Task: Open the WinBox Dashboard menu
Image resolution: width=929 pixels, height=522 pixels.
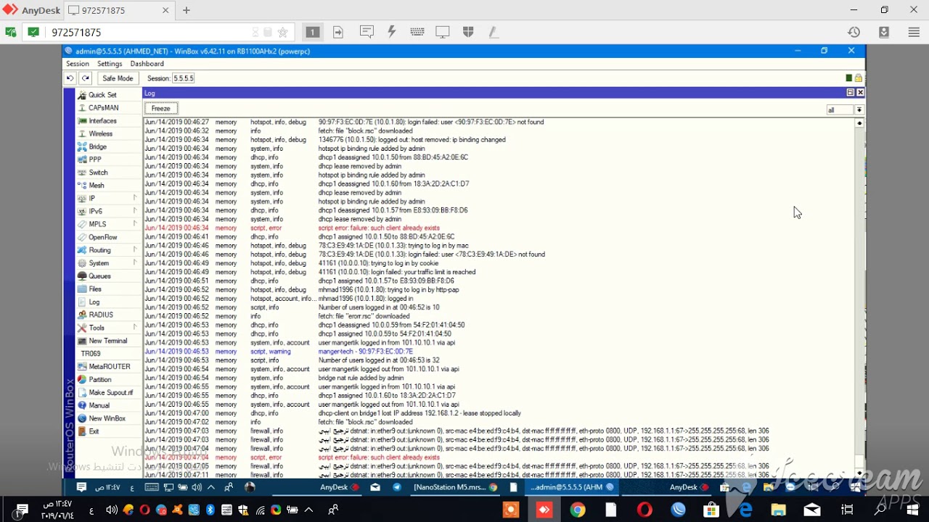Action: 147,64
